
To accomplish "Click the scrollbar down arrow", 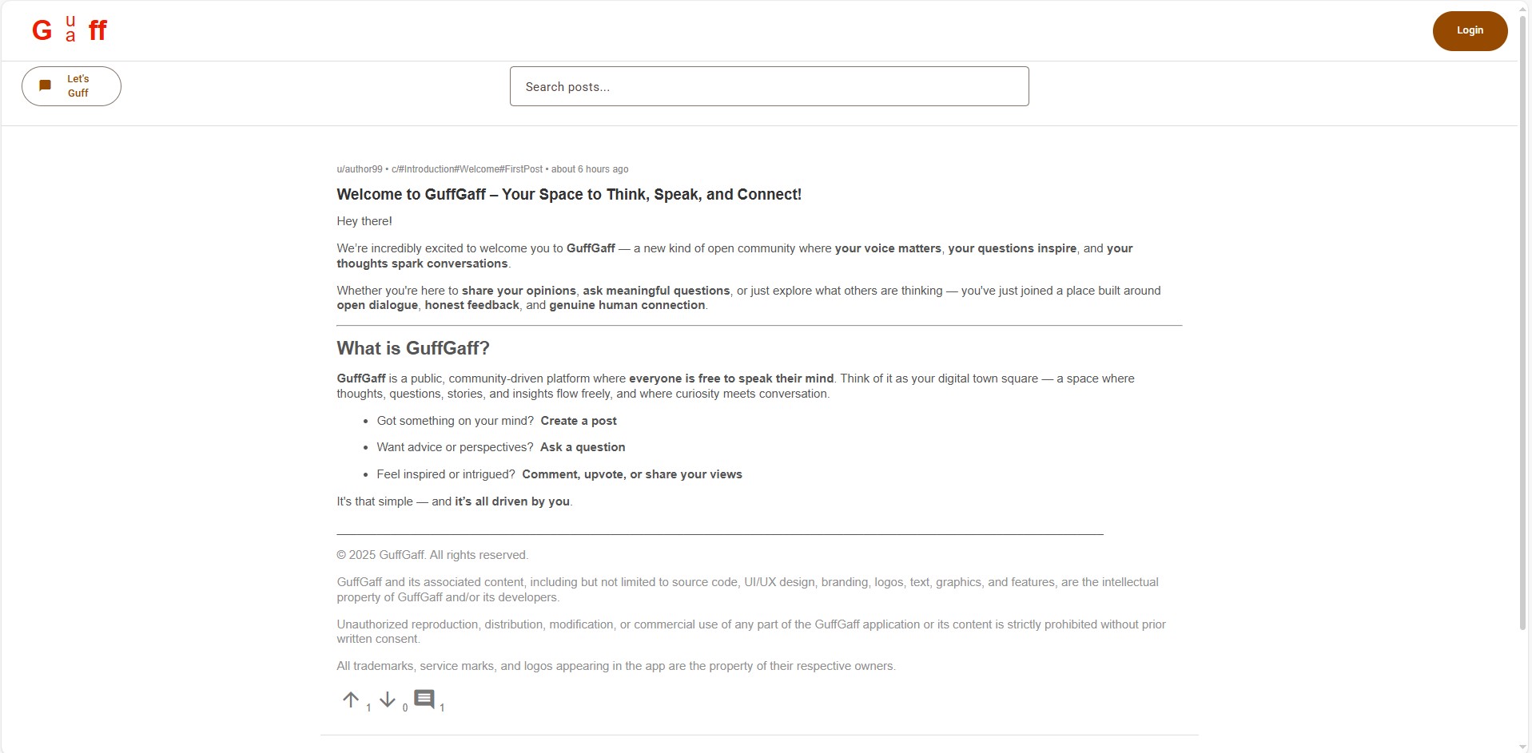I will click(1521, 746).
